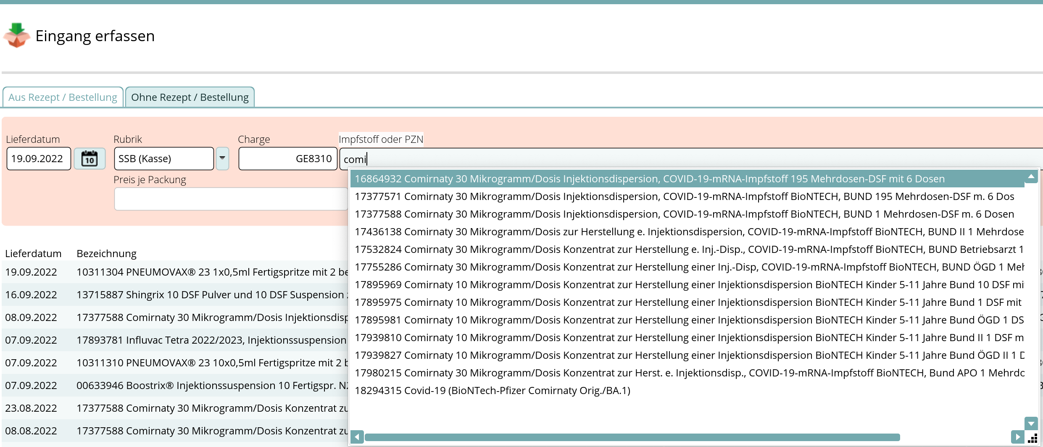Image resolution: width=1043 pixels, height=447 pixels.
Task: Select the 08.08.2022 Comirnaty Konzentrat row
Action: coord(176,431)
